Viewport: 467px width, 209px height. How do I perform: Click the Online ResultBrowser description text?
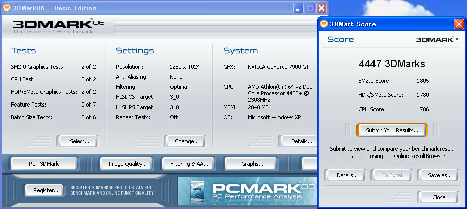pyautogui.click(x=391, y=152)
